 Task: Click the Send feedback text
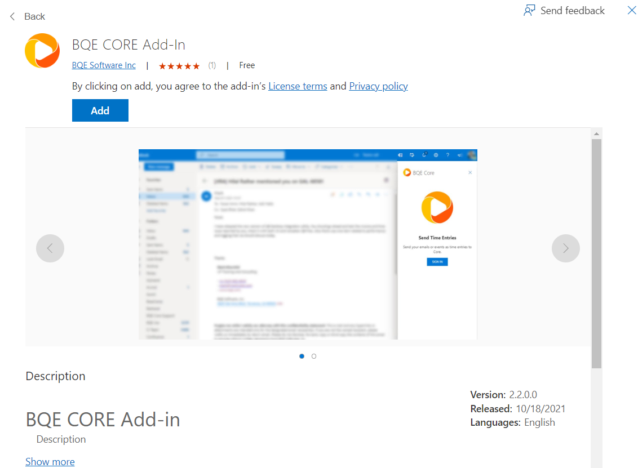[573, 11]
